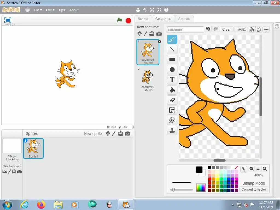The width and height of the screenshot is (280, 210).
Task: Switch stage to full screen mode
Action: click(8, 20)
